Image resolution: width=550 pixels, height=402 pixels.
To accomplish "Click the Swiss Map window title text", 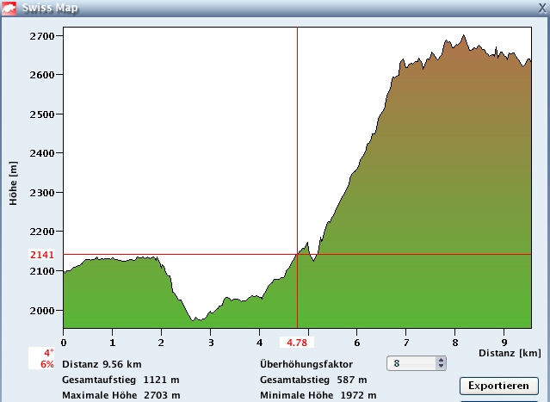I will click(53, 8).
